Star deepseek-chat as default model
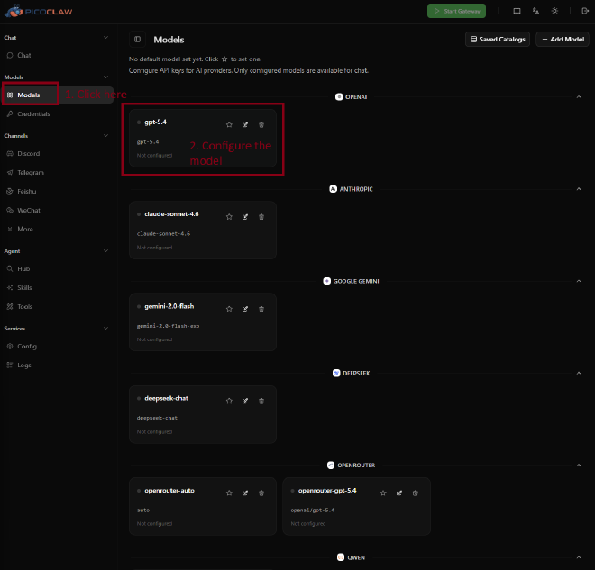This screenshot has width=595, height=570. [229, 401]
